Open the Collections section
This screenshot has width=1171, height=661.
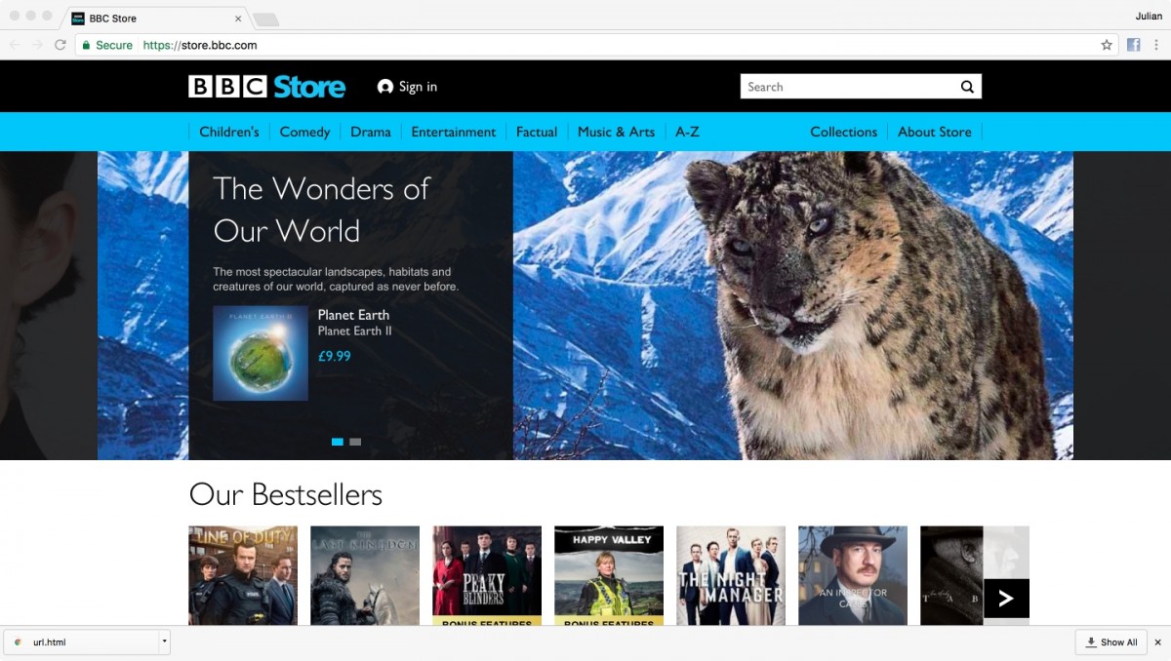843,131
